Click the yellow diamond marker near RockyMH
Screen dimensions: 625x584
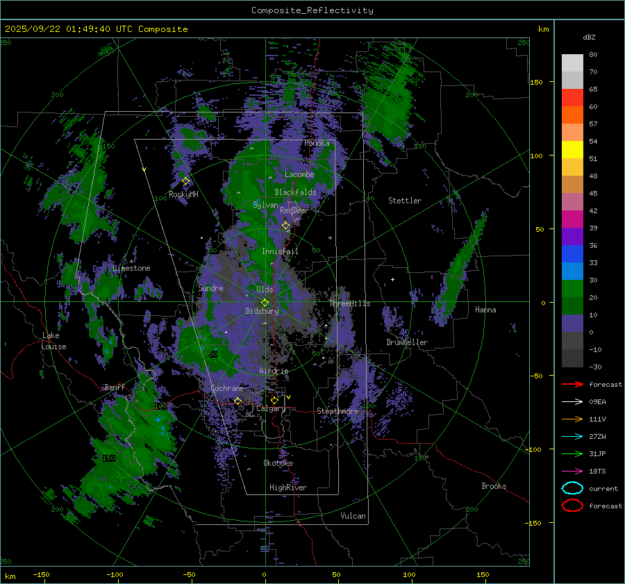(x=185, y=181)
